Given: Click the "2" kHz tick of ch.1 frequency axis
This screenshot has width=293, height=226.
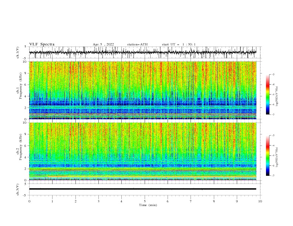Looking at the screenshot, I should 26,108.
